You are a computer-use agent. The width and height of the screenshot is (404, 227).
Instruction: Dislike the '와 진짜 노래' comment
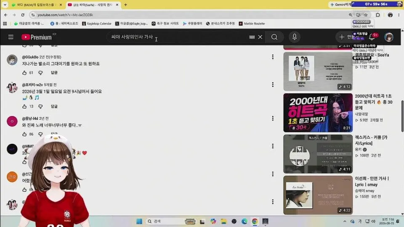click(x=40, y=134)
